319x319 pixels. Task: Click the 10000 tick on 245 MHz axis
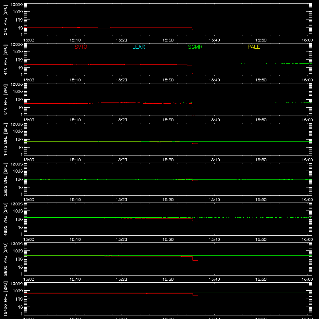[17, 5]
